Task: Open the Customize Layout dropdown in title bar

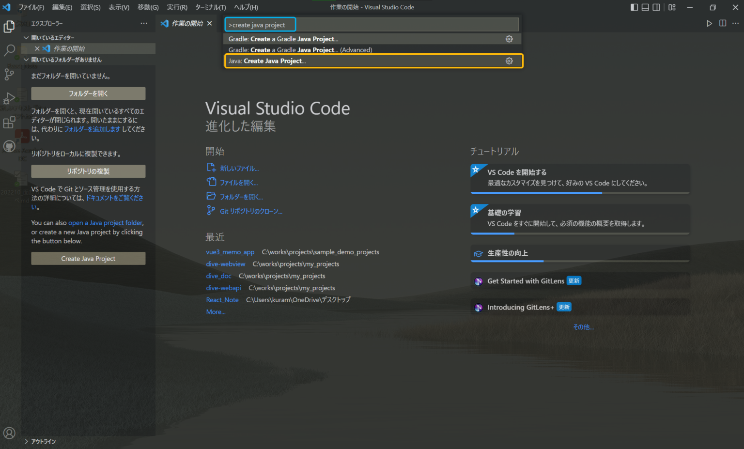Action: pyautogui.click(x=671, y=7)
